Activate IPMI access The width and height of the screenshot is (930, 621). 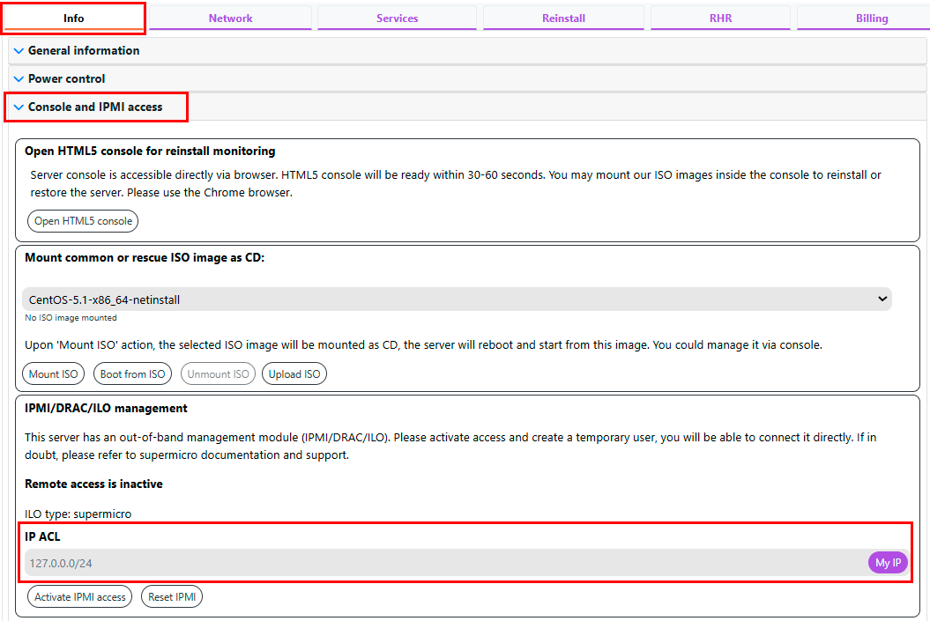tap(80, 597)
